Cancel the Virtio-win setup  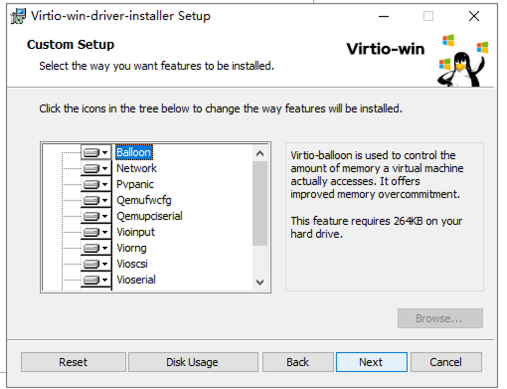tap(446, 362)
